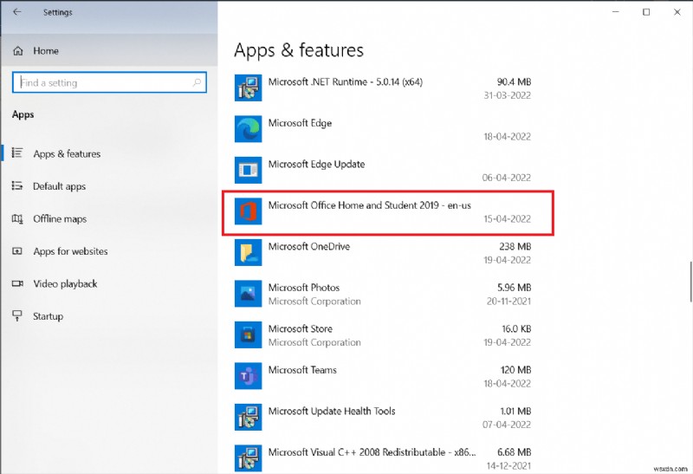Select the Microsoft Store entry

(383, 334)
